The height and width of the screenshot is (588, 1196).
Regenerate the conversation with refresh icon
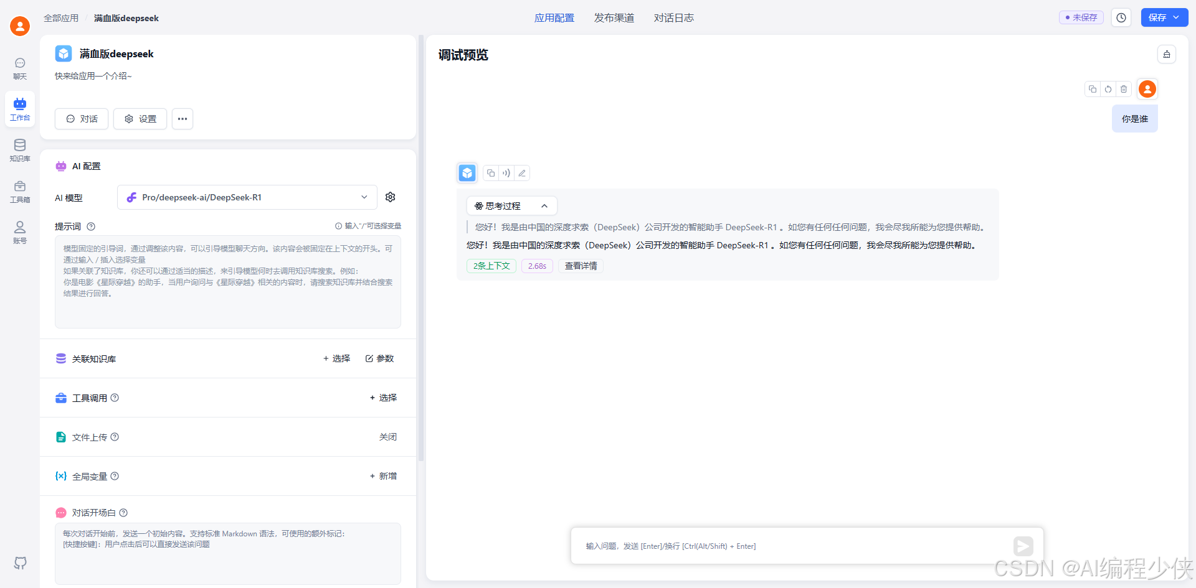pos(1108,89)
